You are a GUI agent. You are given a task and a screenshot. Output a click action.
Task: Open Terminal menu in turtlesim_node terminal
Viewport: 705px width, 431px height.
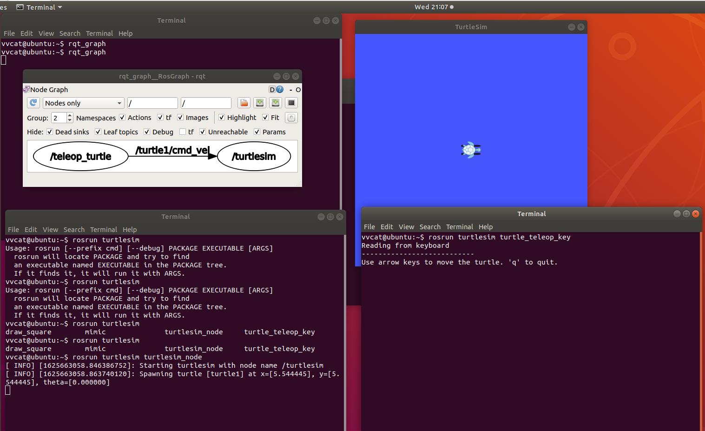point(104,230)
